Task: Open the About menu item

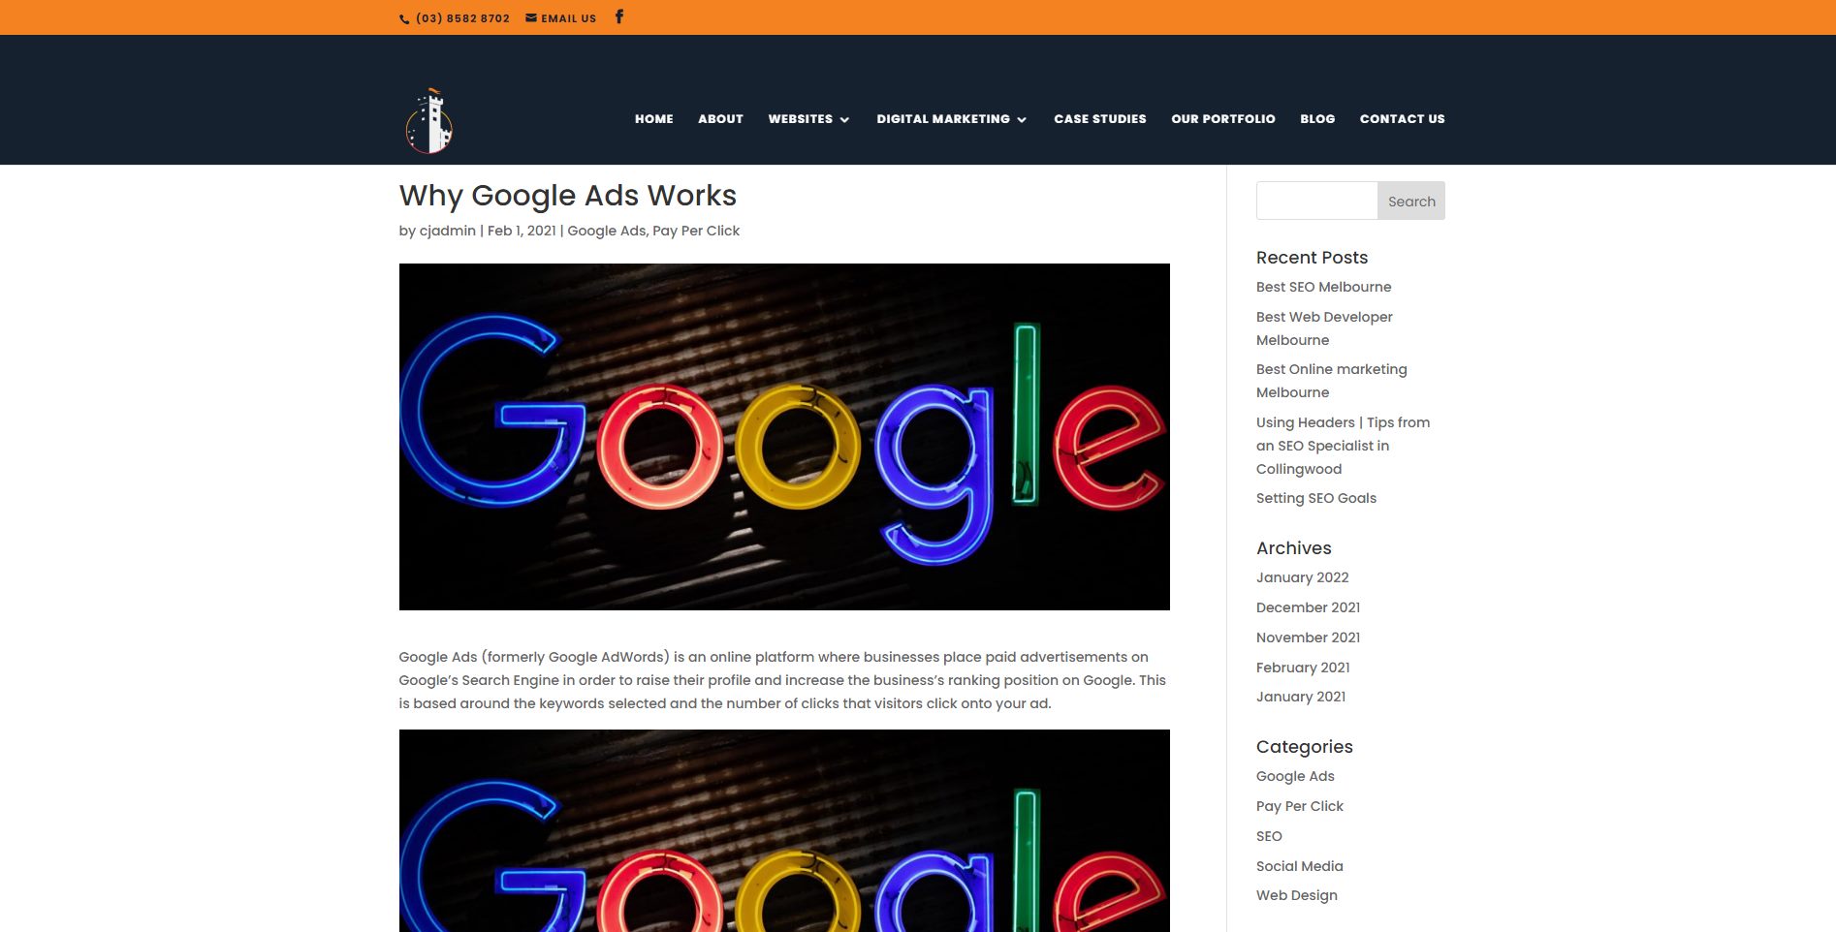Action: pos(720,118)
